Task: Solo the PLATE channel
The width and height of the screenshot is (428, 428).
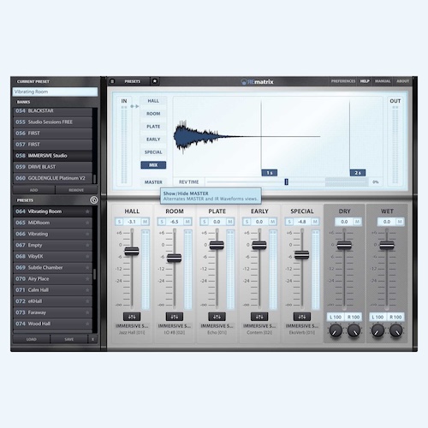Action: click(x=204, y=222)
